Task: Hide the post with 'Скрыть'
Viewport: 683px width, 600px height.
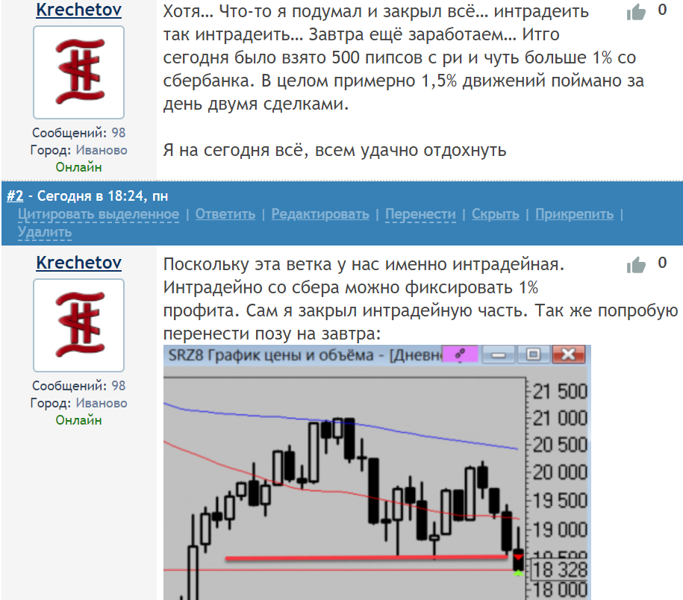Action: tap(495, 214)
